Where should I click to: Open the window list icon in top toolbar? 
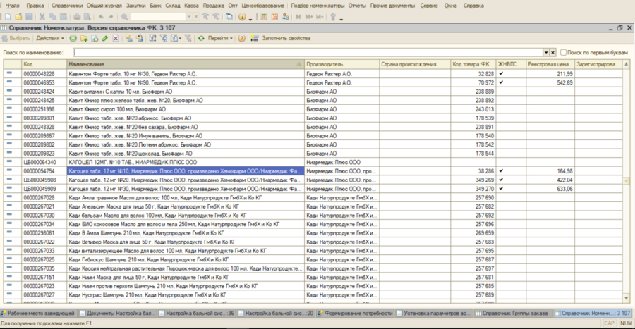point(229,17)
